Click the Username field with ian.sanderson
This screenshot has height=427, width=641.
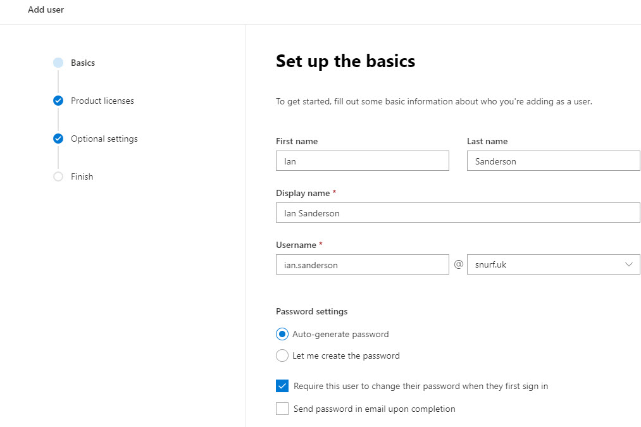click(363, 264)
